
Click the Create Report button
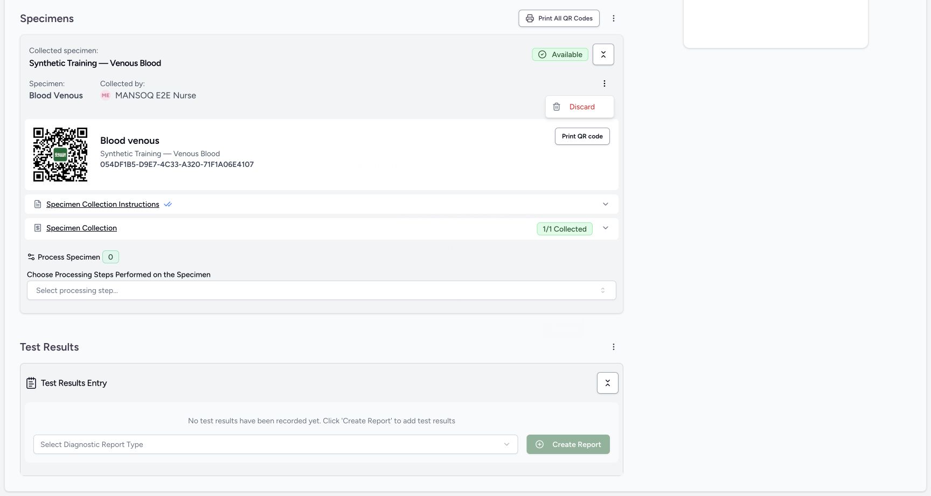point(568,444)
